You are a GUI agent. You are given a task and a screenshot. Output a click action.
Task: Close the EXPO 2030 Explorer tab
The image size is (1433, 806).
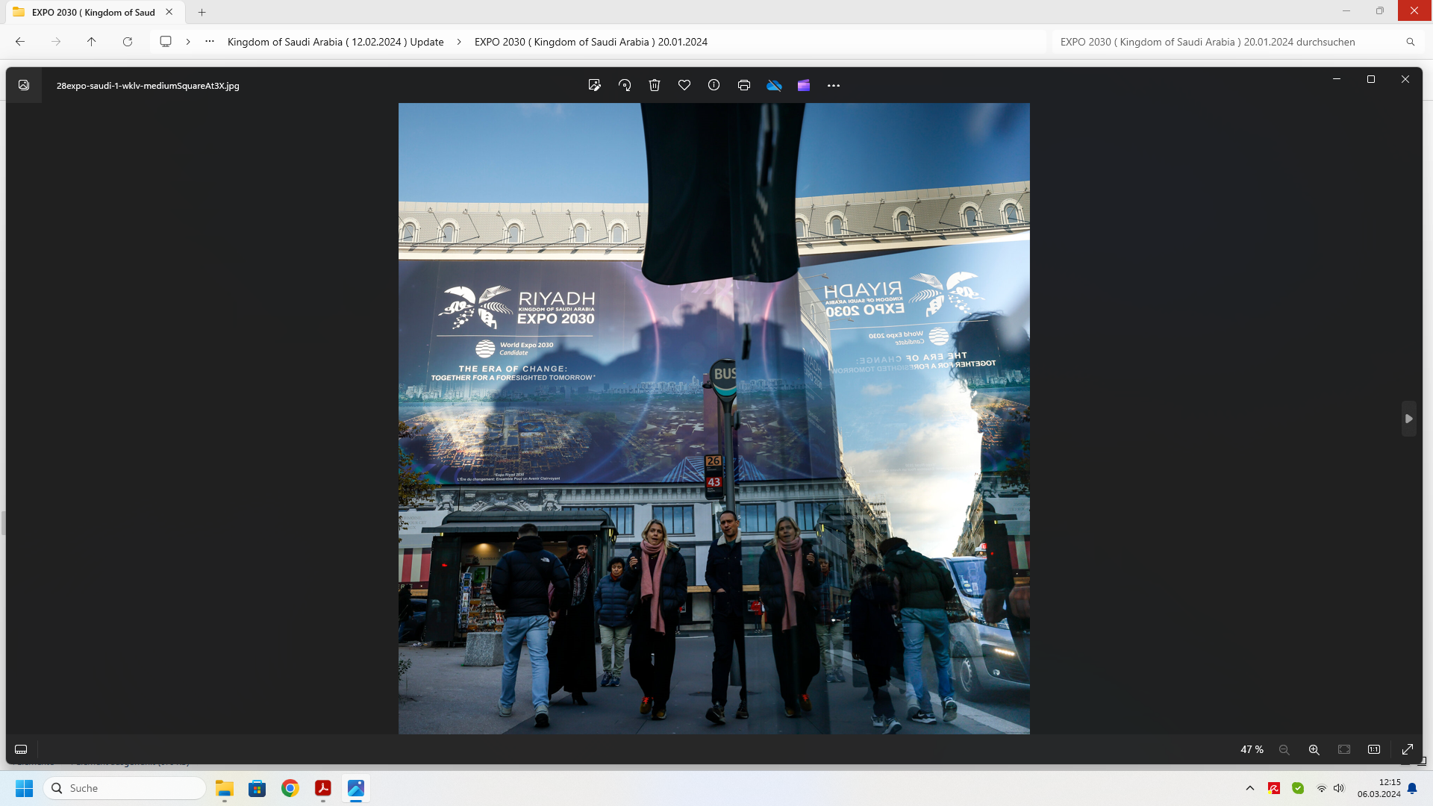point(169,12)
